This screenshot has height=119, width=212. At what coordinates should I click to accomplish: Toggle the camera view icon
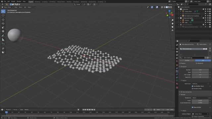coord(173,27)
